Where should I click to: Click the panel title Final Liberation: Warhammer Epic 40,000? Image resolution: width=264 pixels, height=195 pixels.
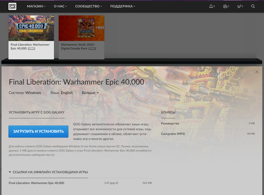coord(77,82)
